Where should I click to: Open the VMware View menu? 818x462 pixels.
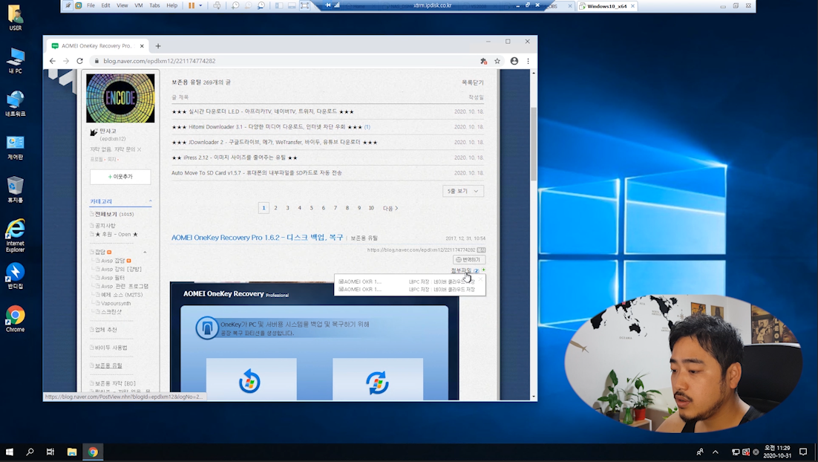tap(122, 5)
